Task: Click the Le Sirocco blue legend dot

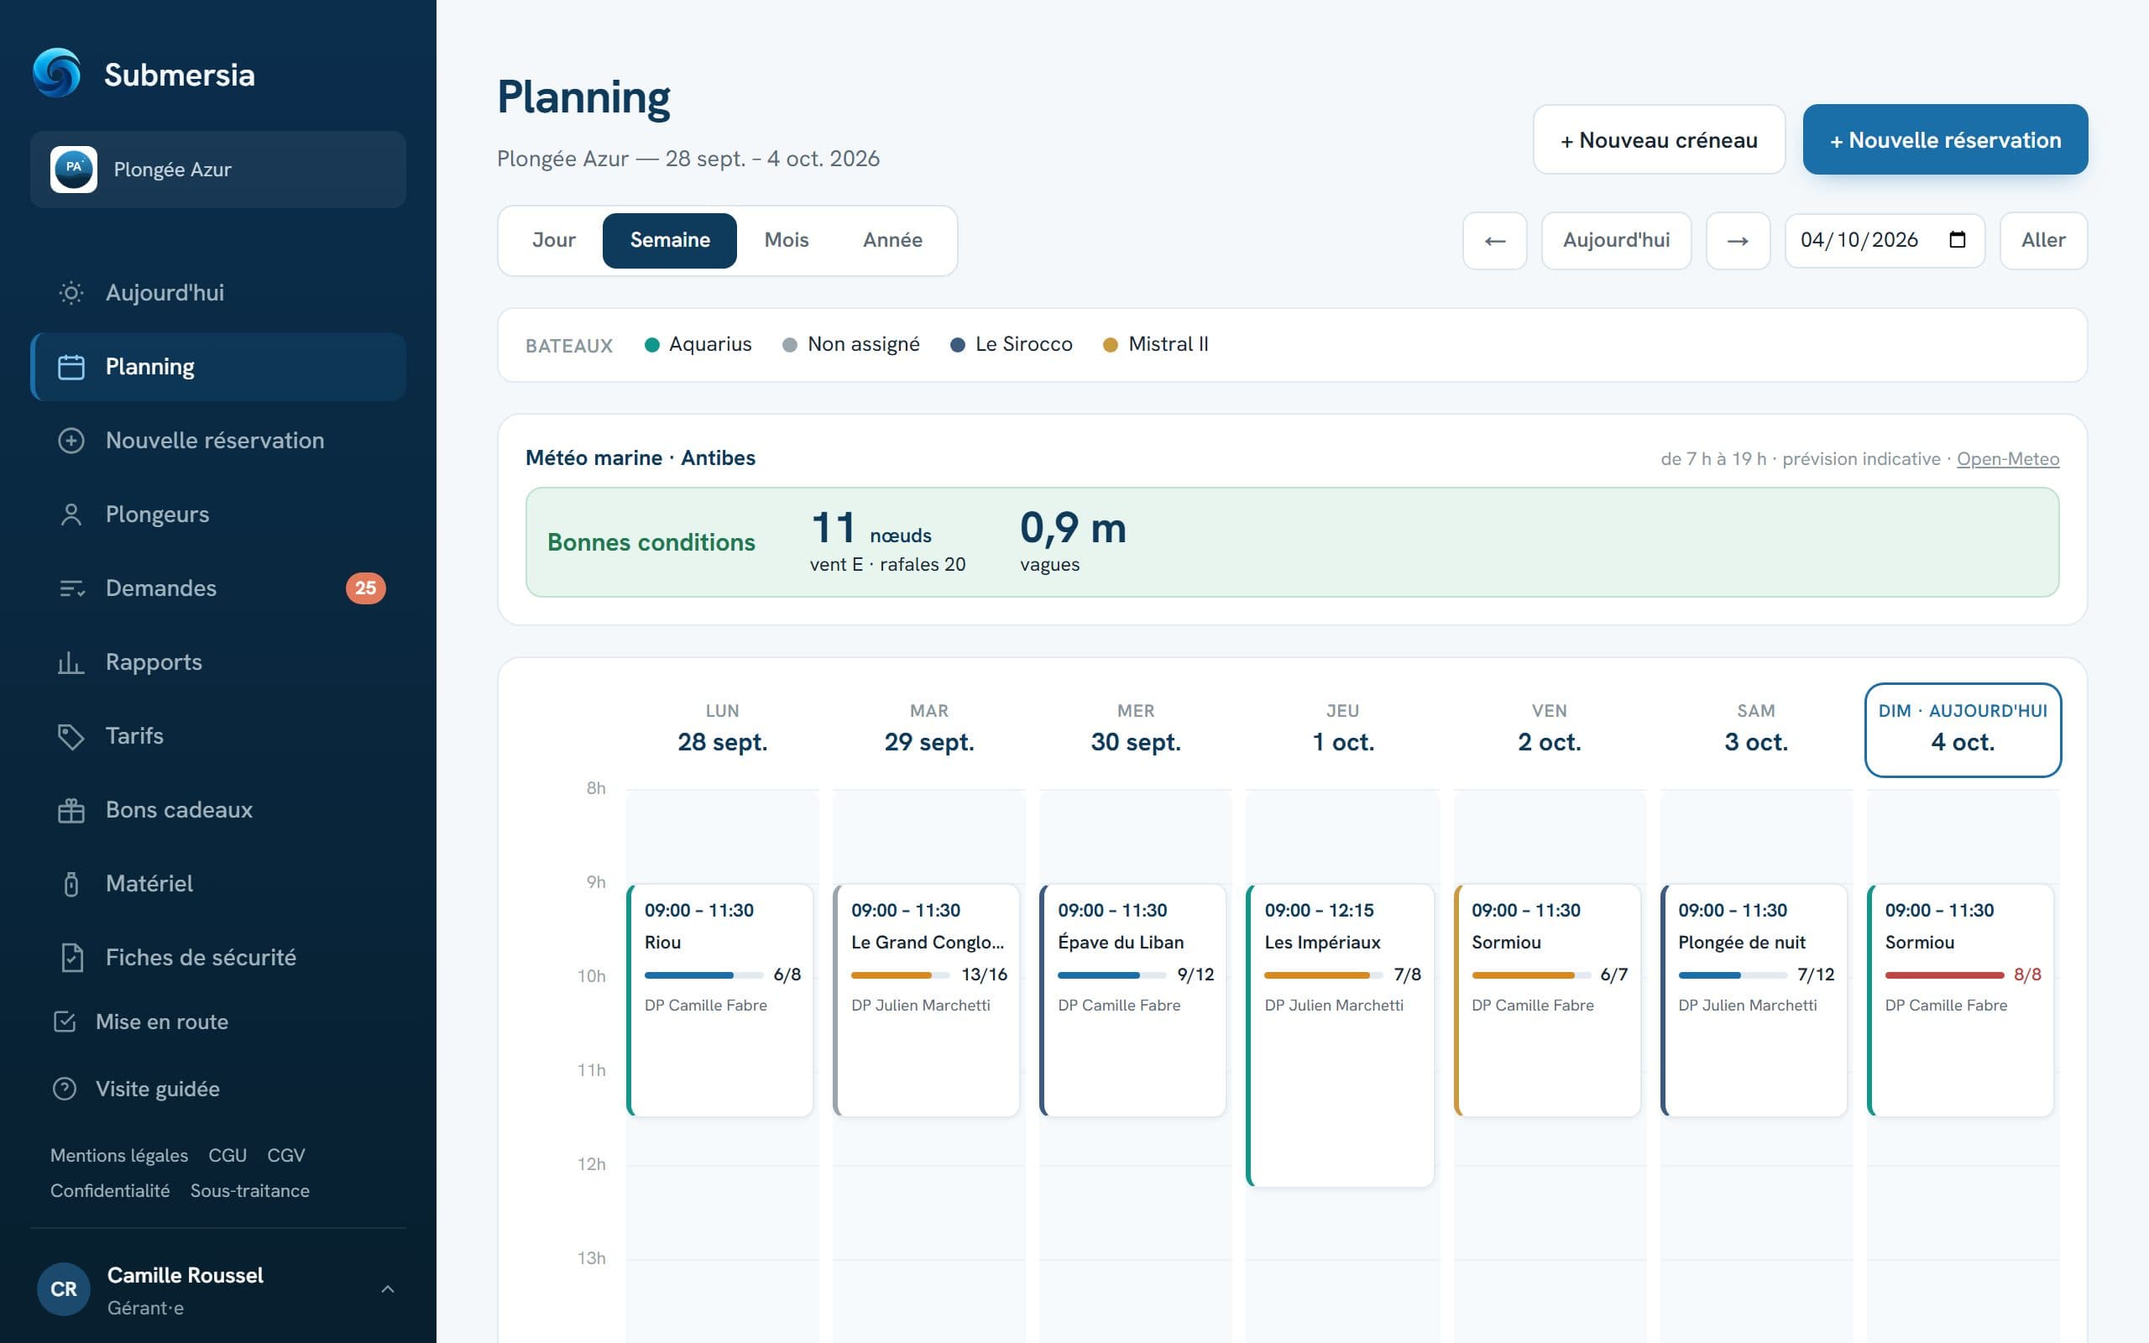Action: [x=957, y=345]
